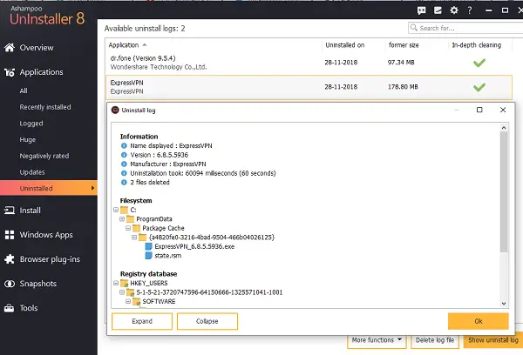This screenshot has width=523, height=355.
Task: Click the Tools toolbox icon
Action: coord(10,308)
